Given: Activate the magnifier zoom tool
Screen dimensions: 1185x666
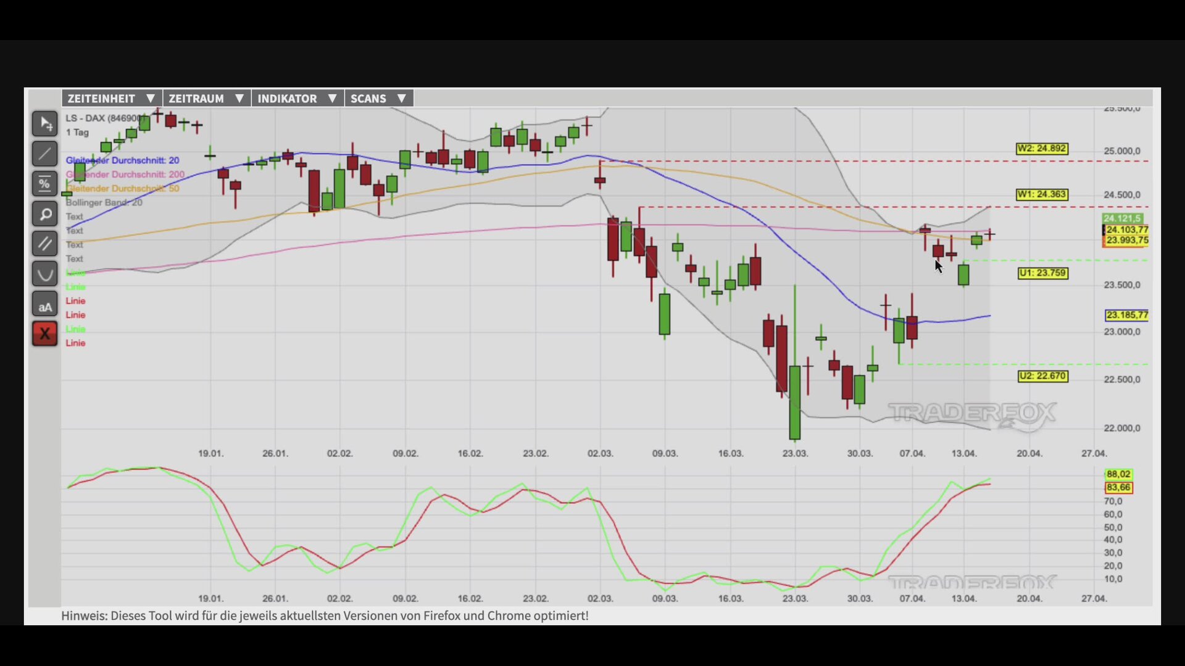Looking at the screenshot, I should pyautogui.click(x=45, y=214).
